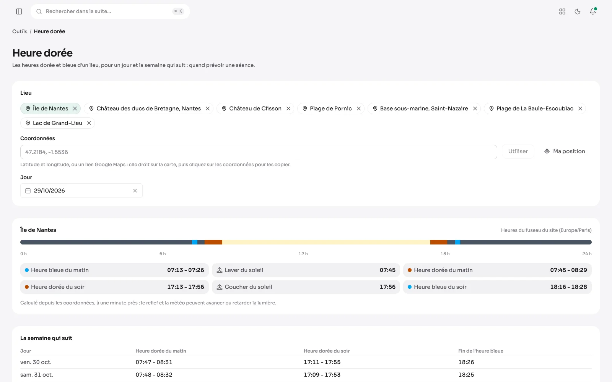Go to Outils breadcrumb
This screenshot has height=382, width=612.
(20, 31)
